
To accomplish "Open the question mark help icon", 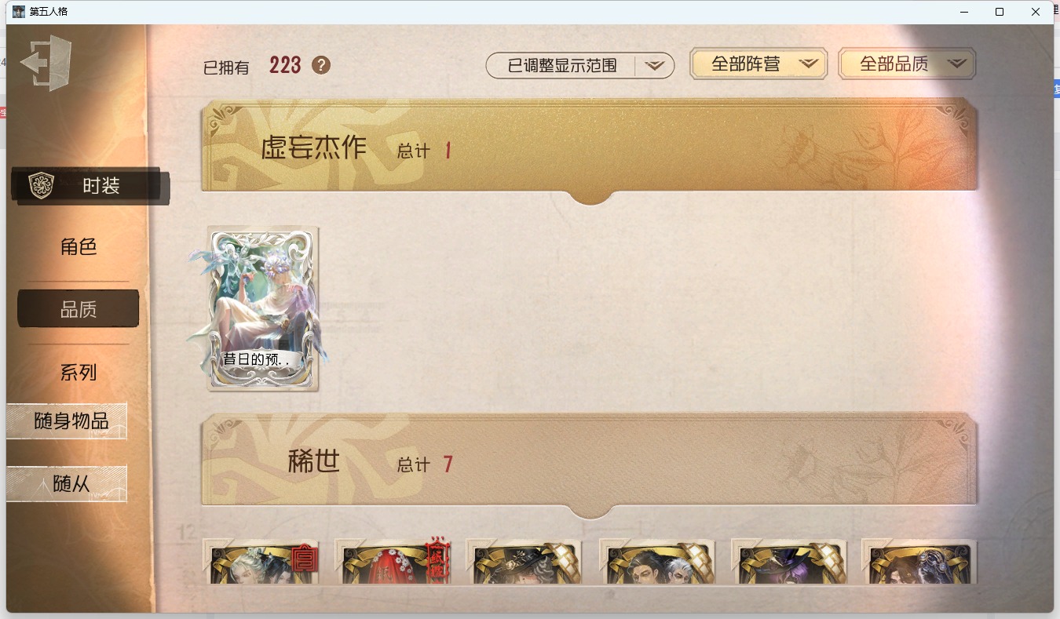I will [x=321, y=65].
